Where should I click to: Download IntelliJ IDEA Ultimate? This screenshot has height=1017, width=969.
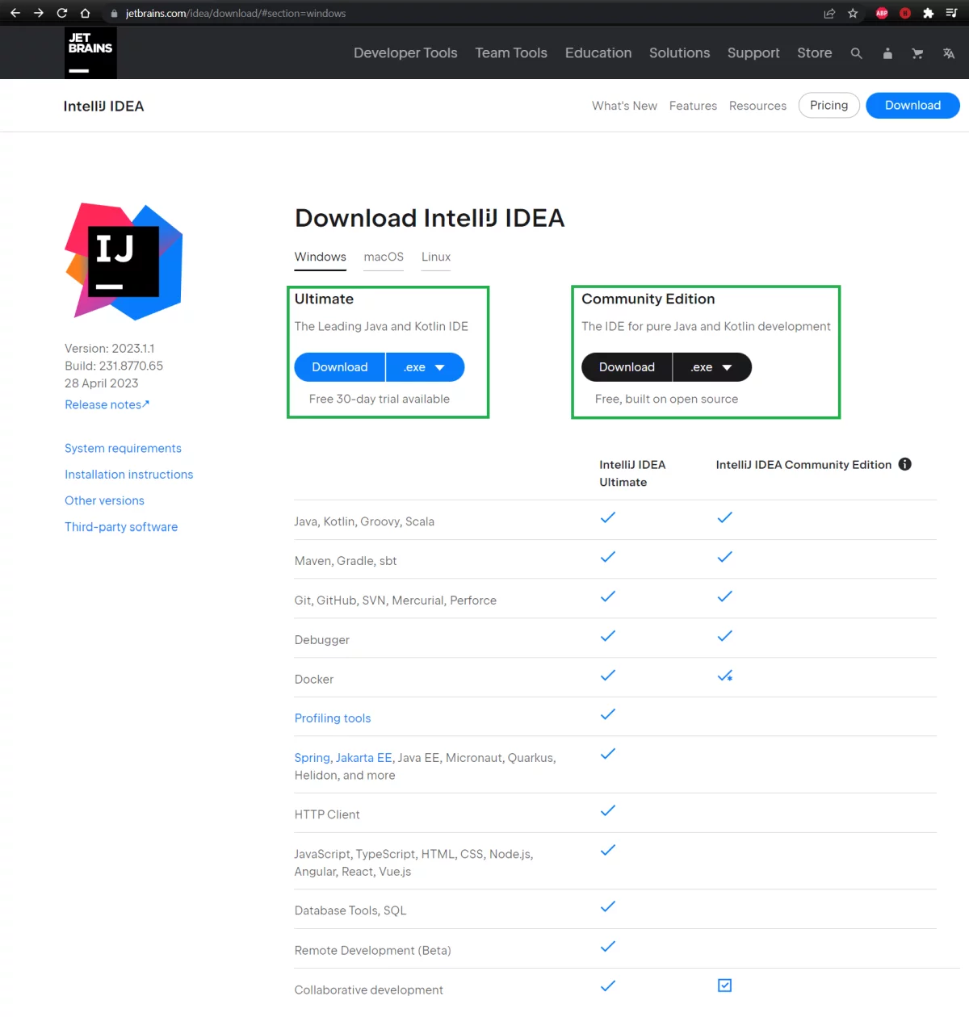click(x=340, y=367)
